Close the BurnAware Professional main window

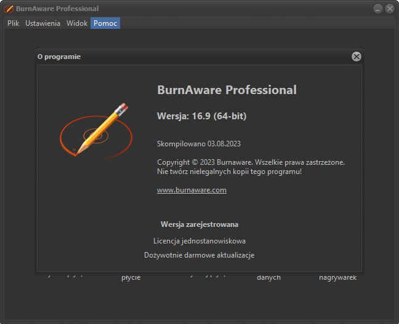pos(390,9)
